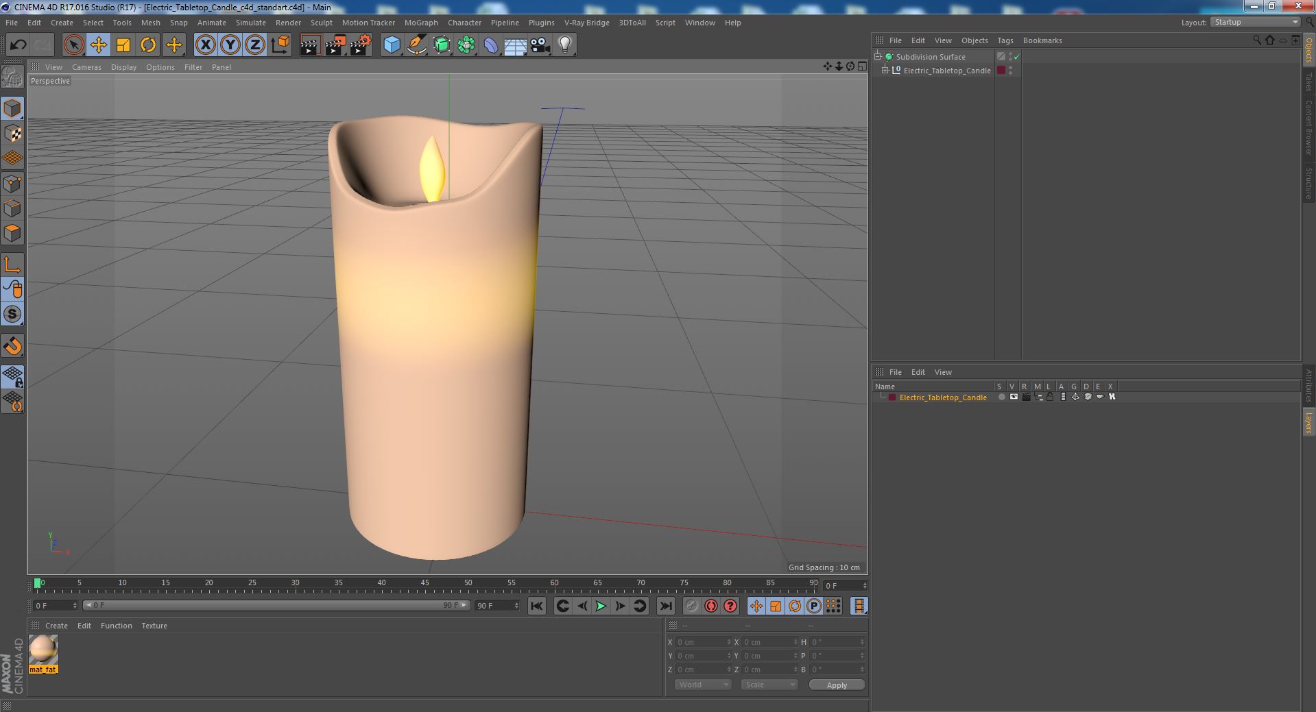Add a camera object

coord(540,45)
